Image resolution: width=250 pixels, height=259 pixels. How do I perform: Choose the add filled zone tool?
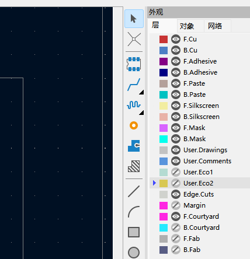click(x=134, y=146)
